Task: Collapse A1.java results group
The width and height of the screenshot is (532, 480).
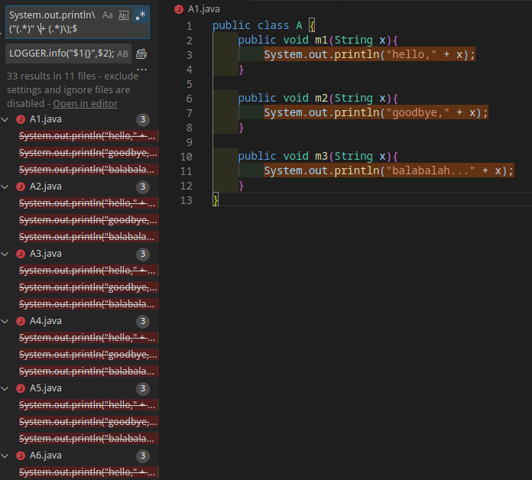Action: (x=5, y=119)
